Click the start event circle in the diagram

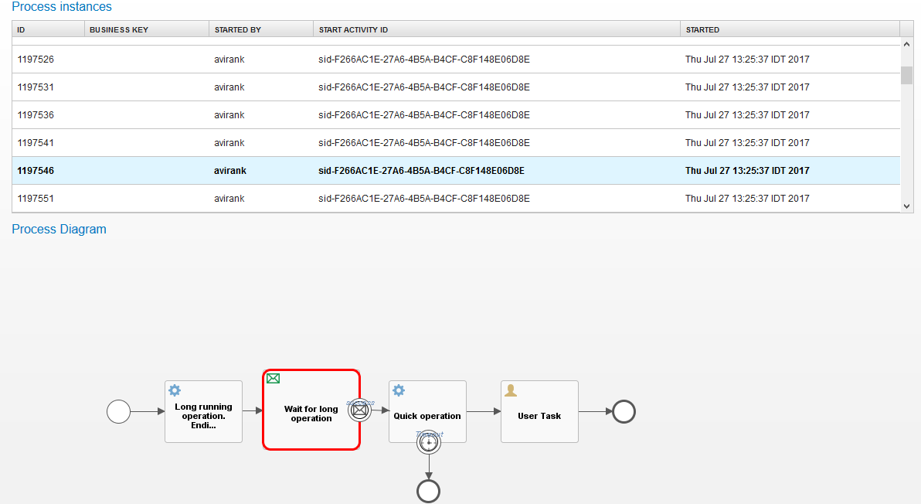pos(119,411)
